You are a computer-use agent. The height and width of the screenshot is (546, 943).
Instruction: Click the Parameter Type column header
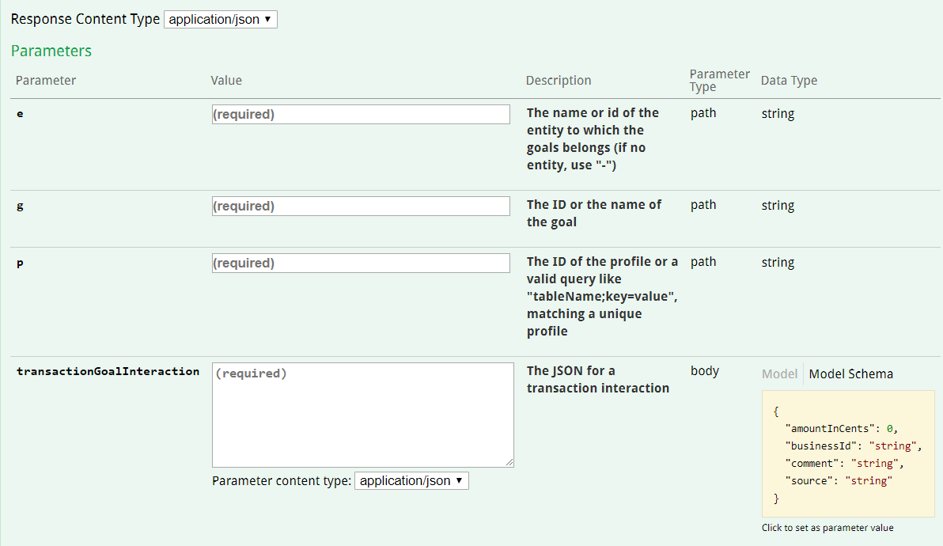point(719,80)
